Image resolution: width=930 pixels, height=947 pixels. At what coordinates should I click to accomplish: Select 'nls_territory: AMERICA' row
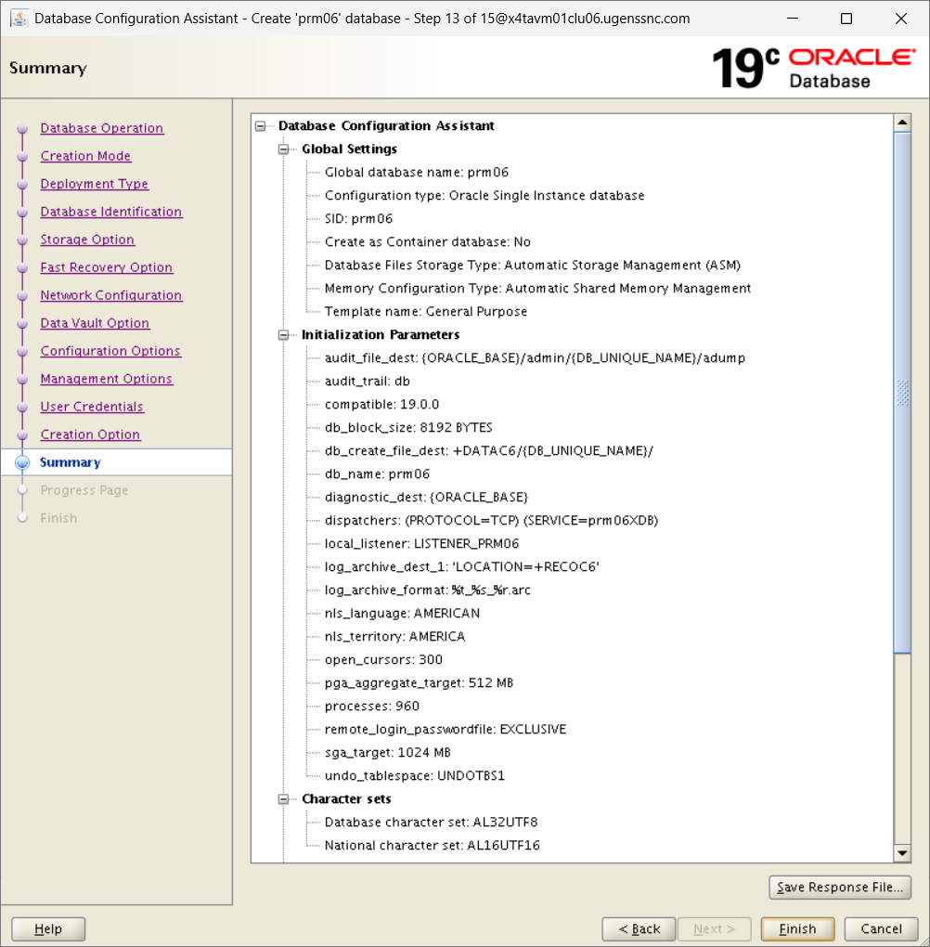(395, 637)
